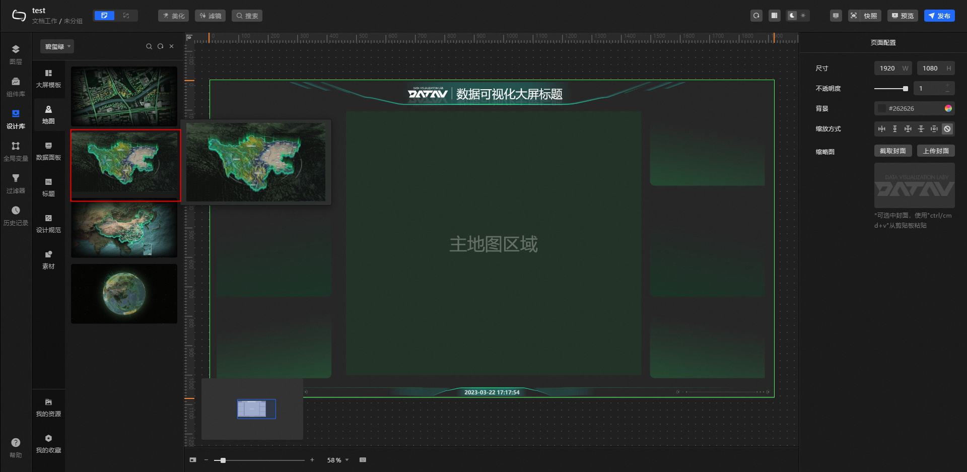Take a snapshot with 快照 button

point(865,16)
